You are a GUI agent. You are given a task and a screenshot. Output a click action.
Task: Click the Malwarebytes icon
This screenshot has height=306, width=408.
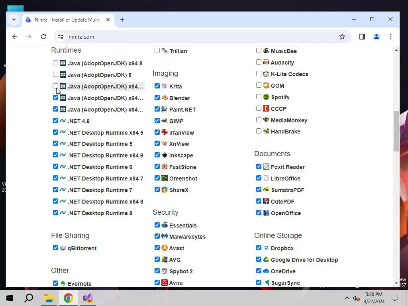[165, 236]
